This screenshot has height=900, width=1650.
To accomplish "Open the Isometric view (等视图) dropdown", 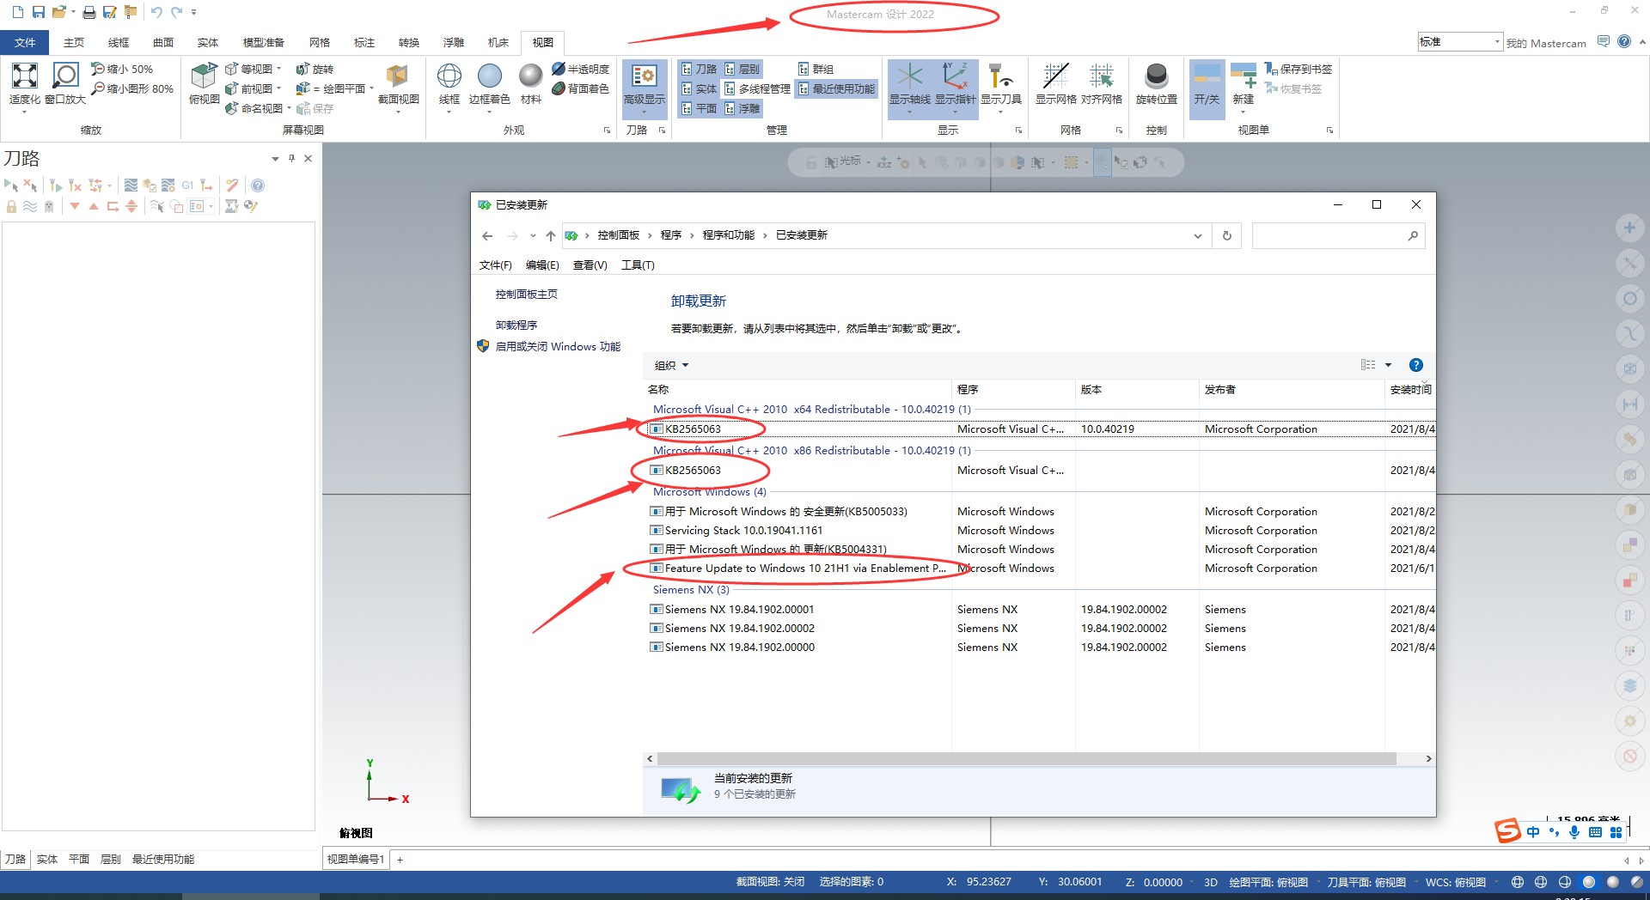I will coord(278,69).
